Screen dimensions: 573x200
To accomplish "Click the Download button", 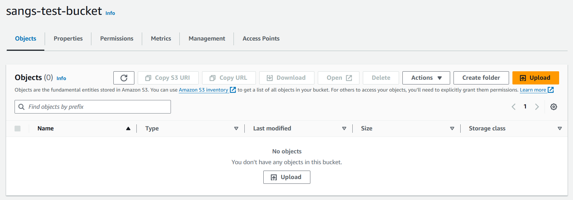I will pos(287,78).
